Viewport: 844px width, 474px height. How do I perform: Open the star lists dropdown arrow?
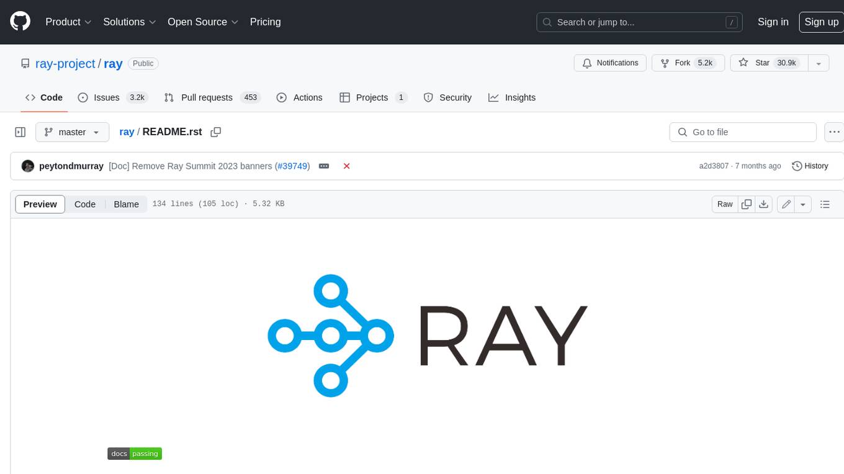tap(819, 63)
